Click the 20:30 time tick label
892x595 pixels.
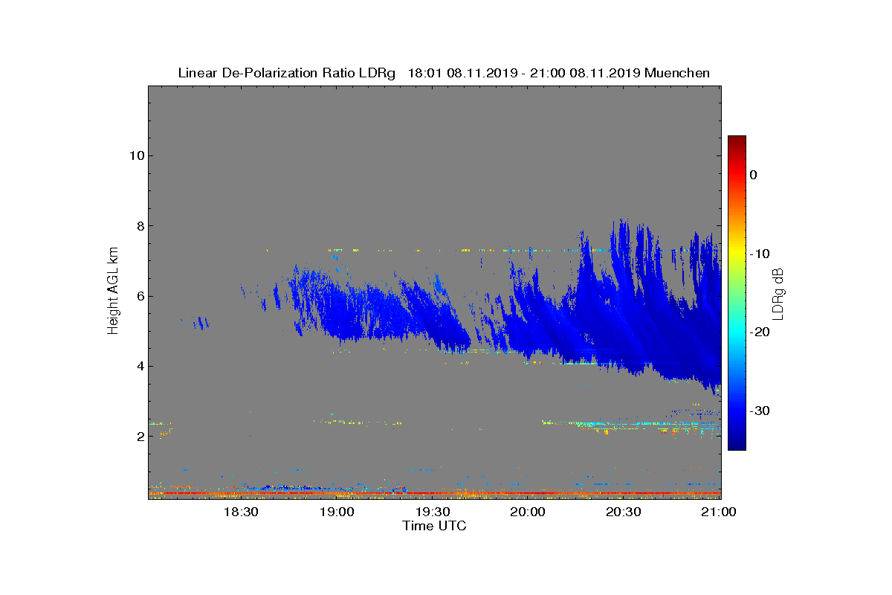click(624, 512)
